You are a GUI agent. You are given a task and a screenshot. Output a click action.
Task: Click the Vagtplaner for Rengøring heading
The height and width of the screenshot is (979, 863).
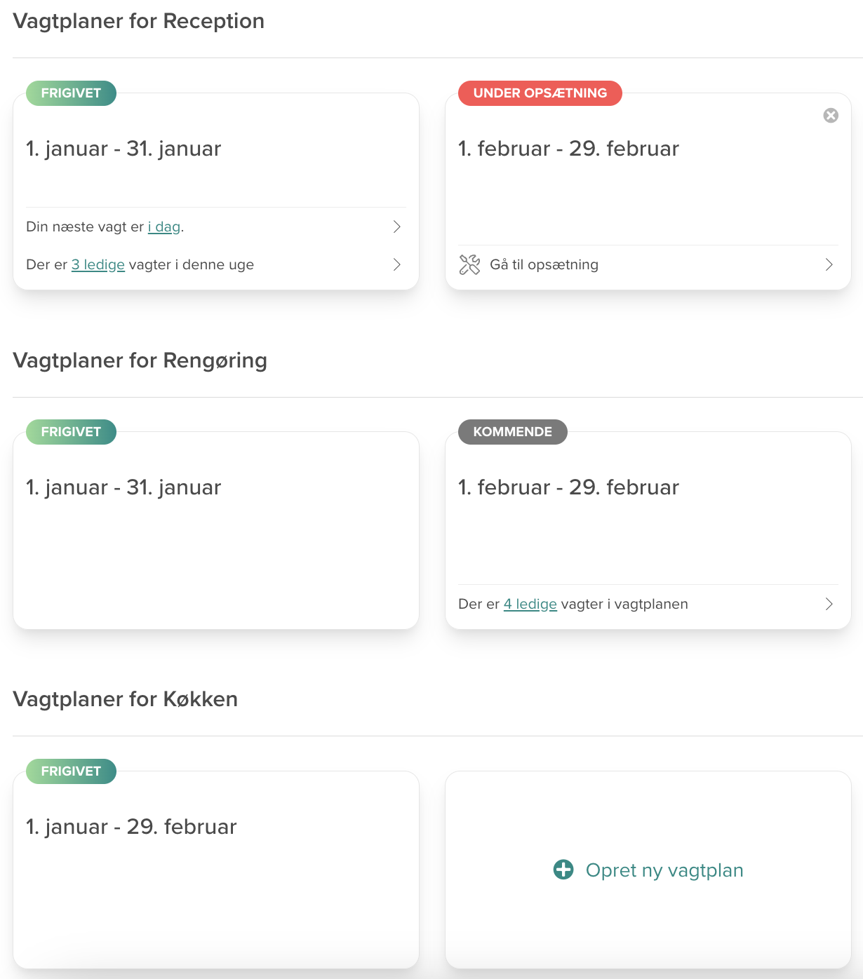[140, 360]
